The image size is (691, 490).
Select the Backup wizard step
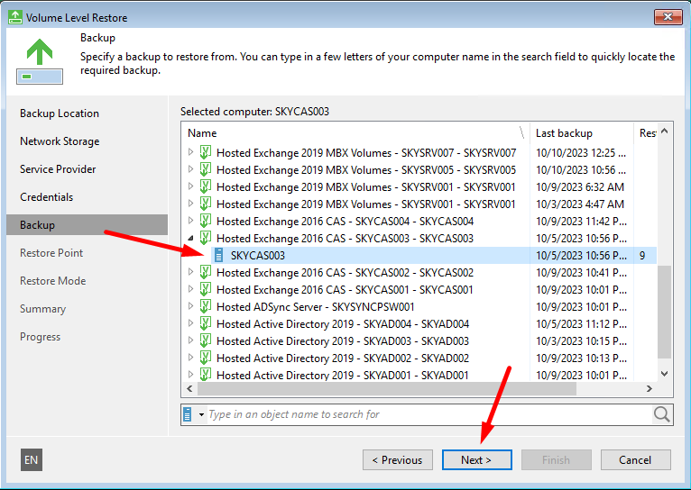click(87, 225)
